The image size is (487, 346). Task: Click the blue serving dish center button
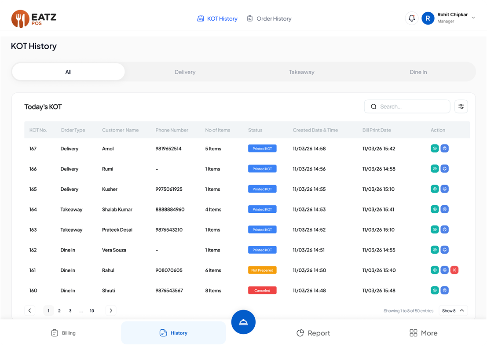pyautogui.click(x=243, y=322)
